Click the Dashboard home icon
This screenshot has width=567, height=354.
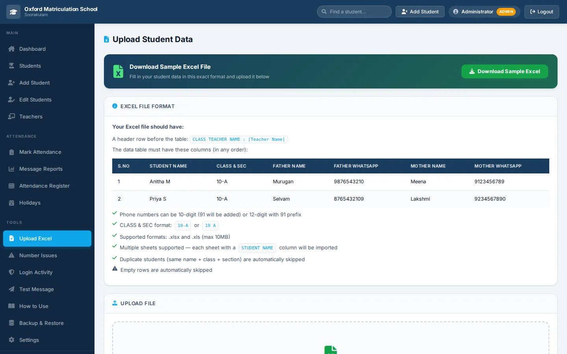pyautogui.click(x=11, y=49)
